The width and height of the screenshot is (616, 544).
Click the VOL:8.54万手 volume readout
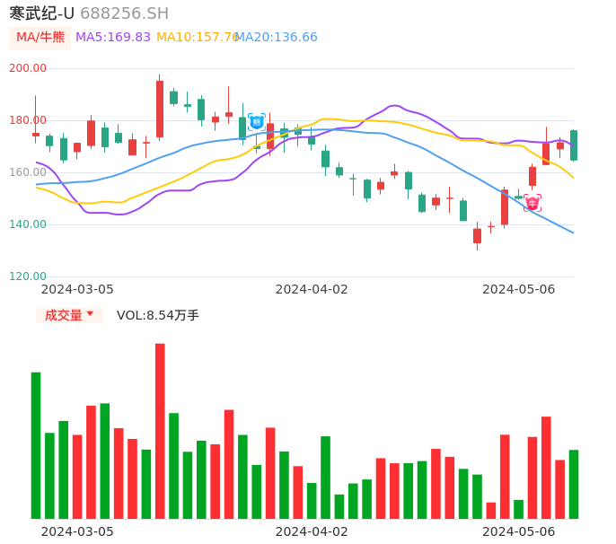tap(158, 315)
